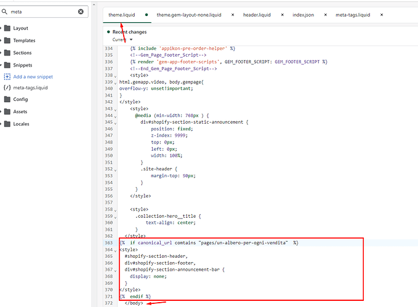This screenshot has height=307, width=418.
Task: Click line number 363 in the gutter
Action: click(109, 243)
